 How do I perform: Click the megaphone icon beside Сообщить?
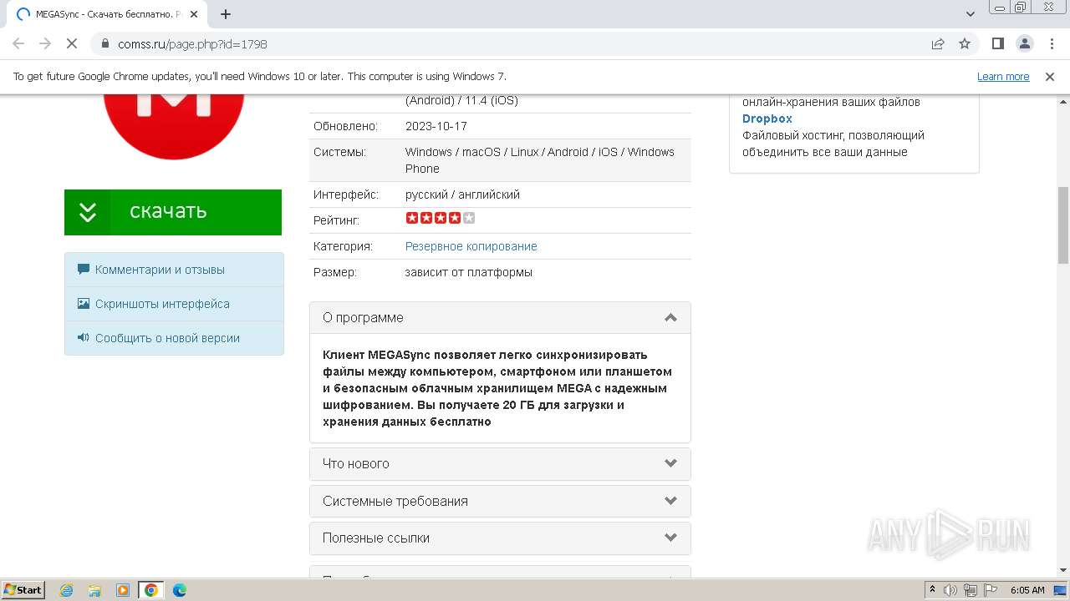point(84,338)
